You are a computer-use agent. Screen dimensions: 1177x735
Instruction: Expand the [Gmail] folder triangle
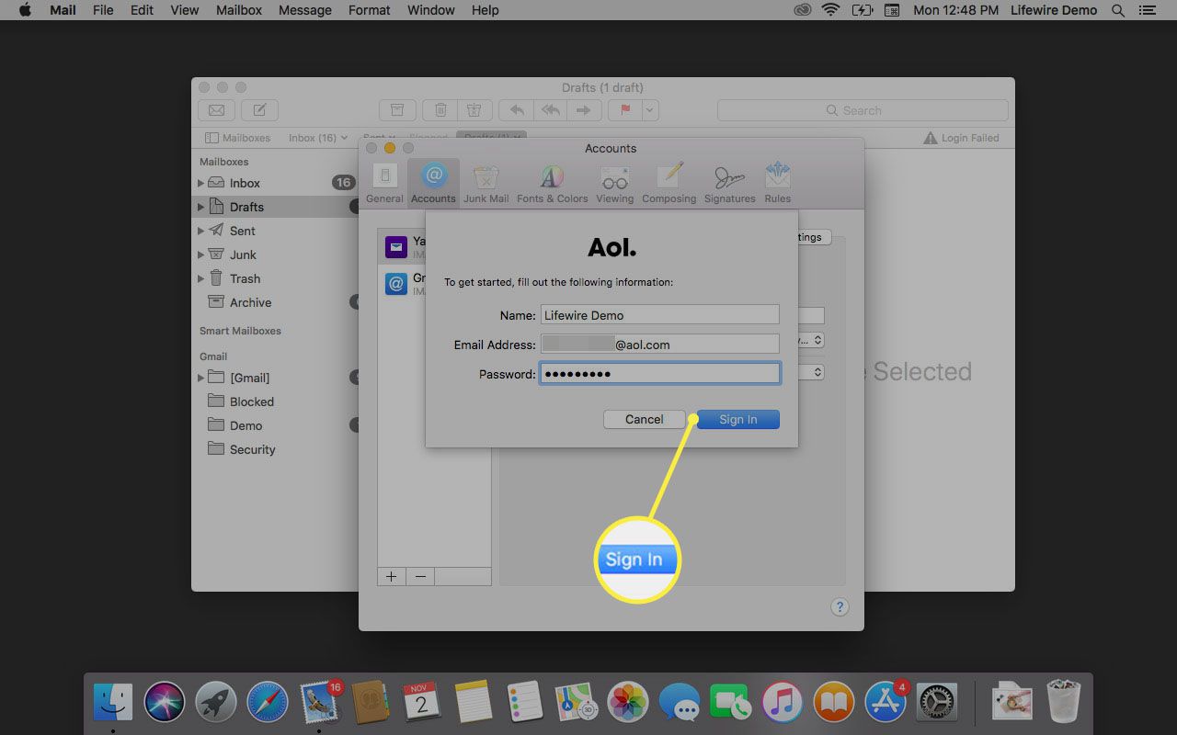200,378
